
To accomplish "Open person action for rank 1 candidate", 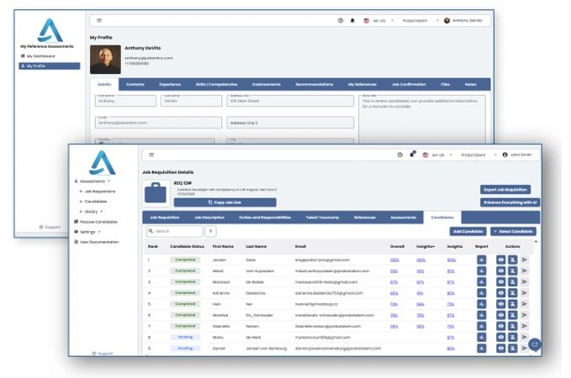I will pos(512,260).
